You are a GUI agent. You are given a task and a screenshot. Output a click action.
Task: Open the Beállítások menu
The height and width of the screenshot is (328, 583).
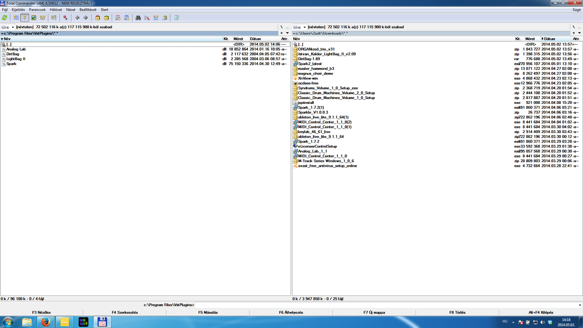click(x=88, y=10)
